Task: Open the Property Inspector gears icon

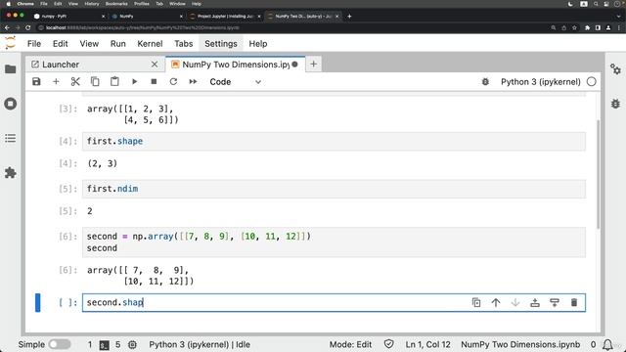Action: [x=615, y=69]
